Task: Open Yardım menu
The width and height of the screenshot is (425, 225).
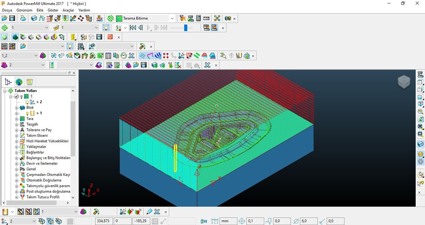Action: tap(84, 10)
